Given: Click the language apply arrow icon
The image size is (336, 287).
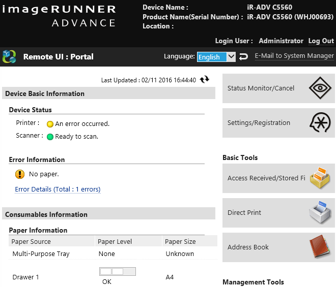Looking at the screenshot, I should (243, 57).
